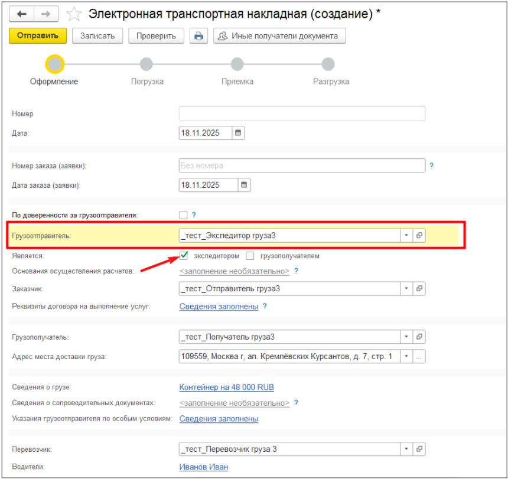This screenshot has height=479, width=508.
Task: Expand the Заказчик dropdown list
Action: [x=406, y=289]
